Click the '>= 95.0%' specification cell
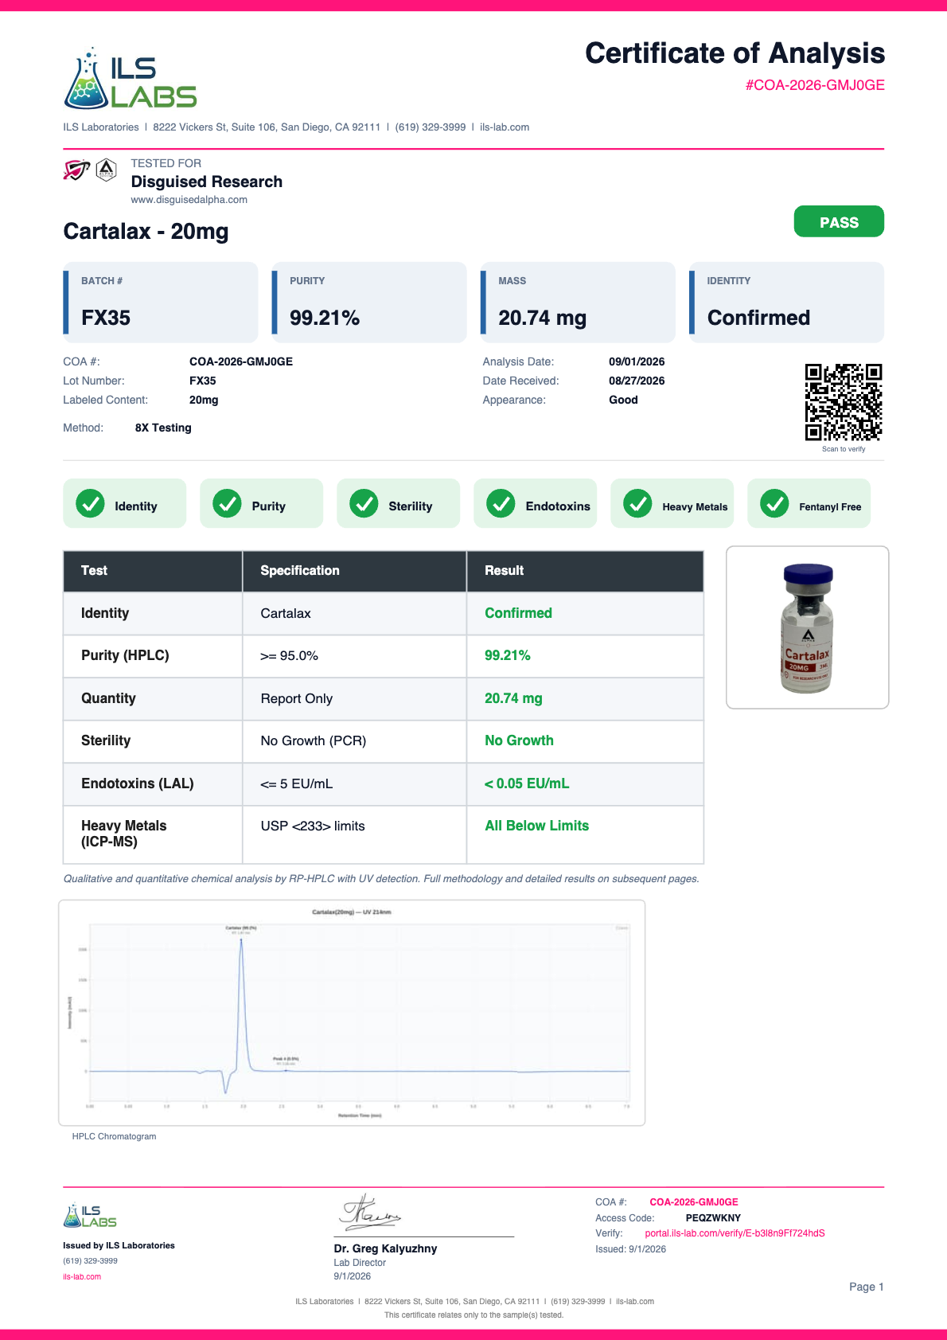 pyautogui.click(x=354, y=656)
